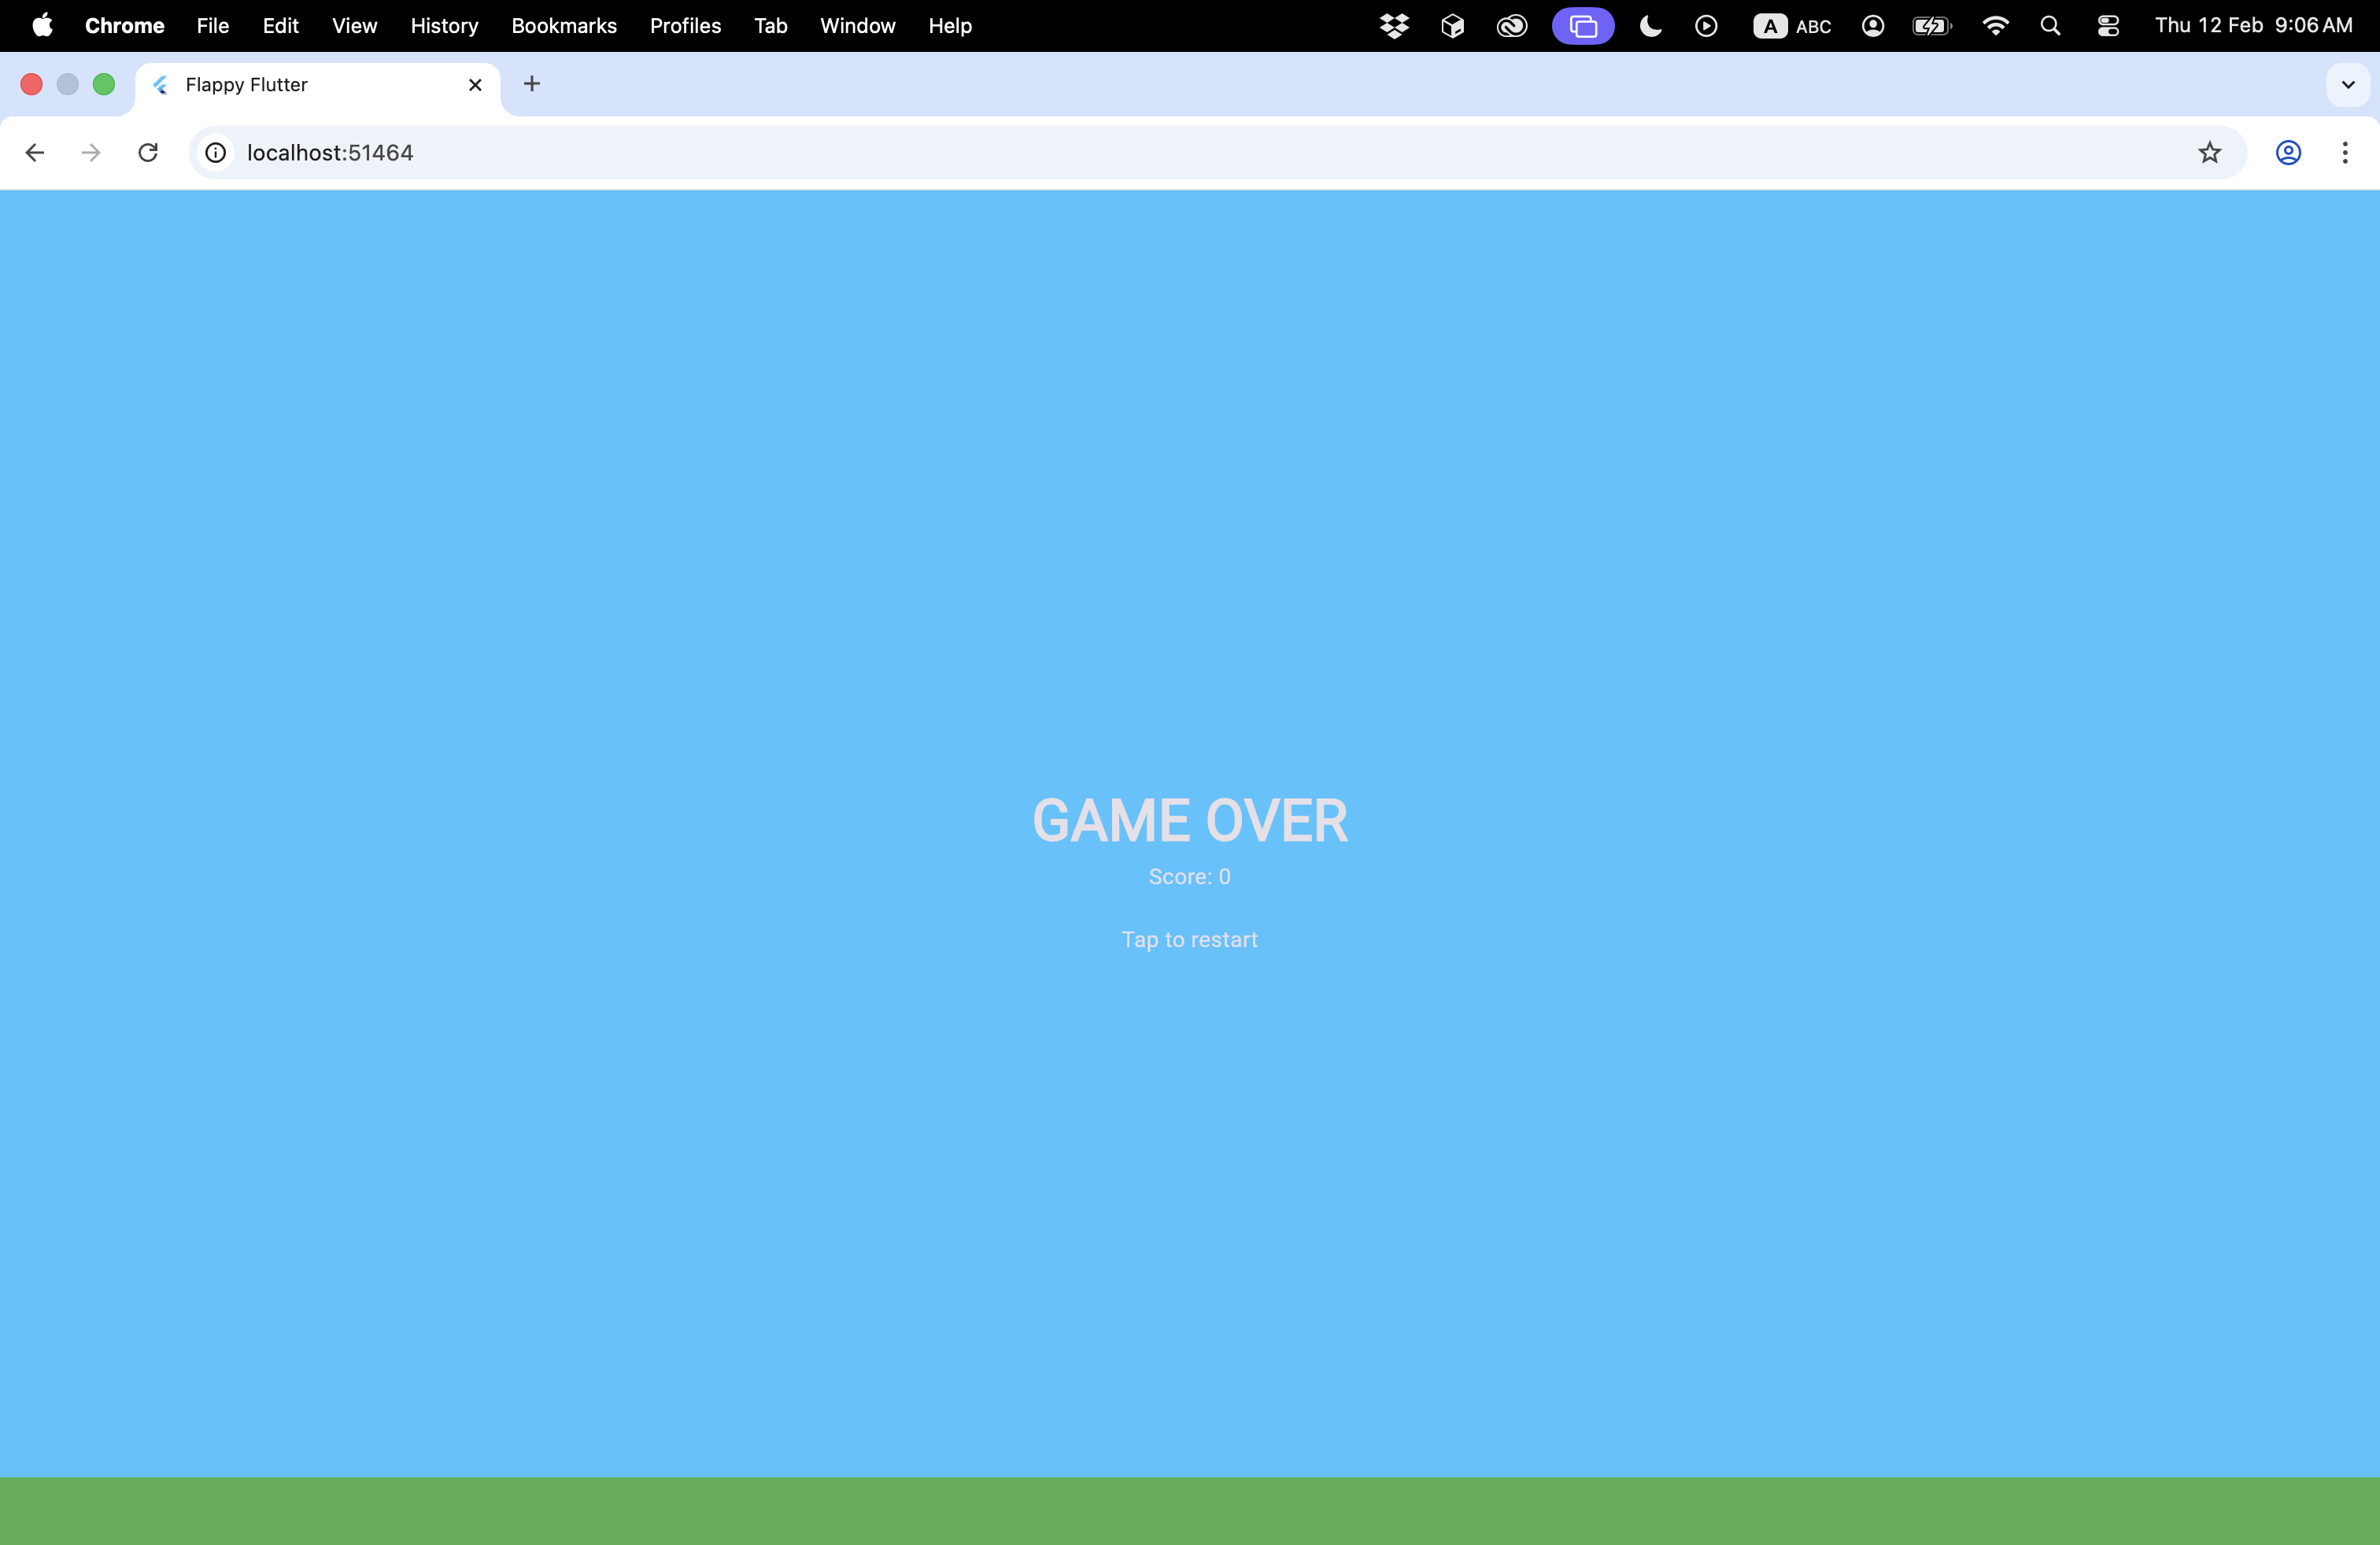Click the browser reload button
This screenshot has width=2380, height=1545.
coord(148,152)
